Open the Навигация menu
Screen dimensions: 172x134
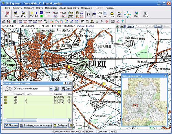(87, 8)
